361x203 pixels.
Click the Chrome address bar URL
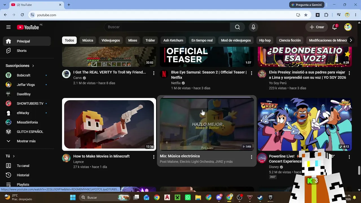coord(47,15)
